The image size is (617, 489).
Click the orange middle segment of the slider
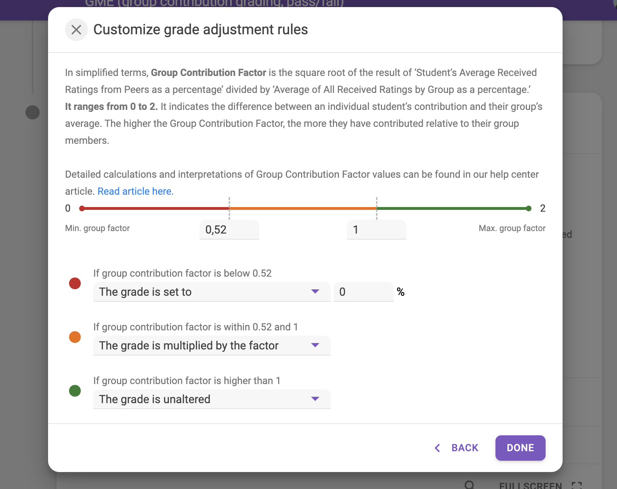(x=303, y=208)
